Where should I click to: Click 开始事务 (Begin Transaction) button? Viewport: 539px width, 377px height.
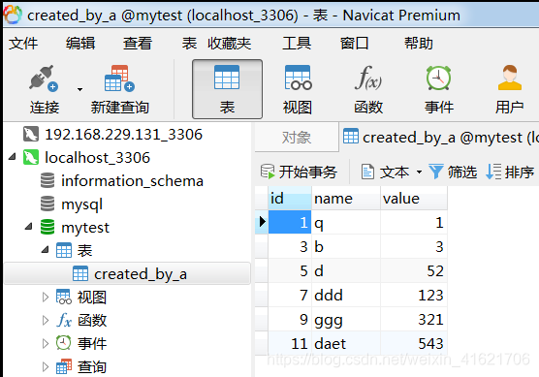click(x=299, y=172)
